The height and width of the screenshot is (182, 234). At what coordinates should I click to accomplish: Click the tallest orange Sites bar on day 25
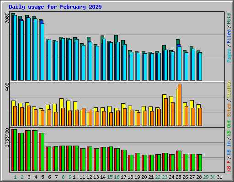[180, 105]
